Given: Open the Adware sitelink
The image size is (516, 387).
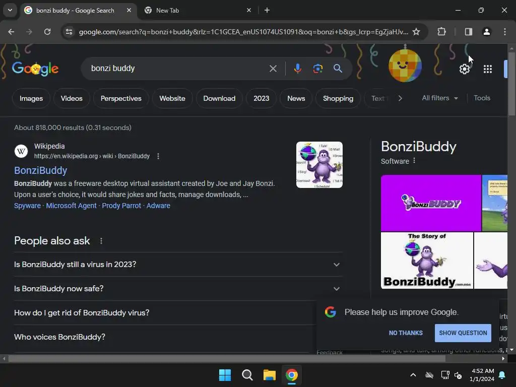Looking at the screenshot, I should coord(158,206).
